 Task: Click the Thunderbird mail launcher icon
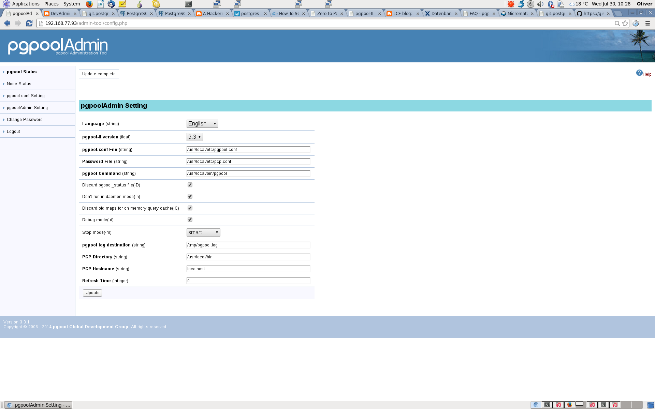pos(111,4)
